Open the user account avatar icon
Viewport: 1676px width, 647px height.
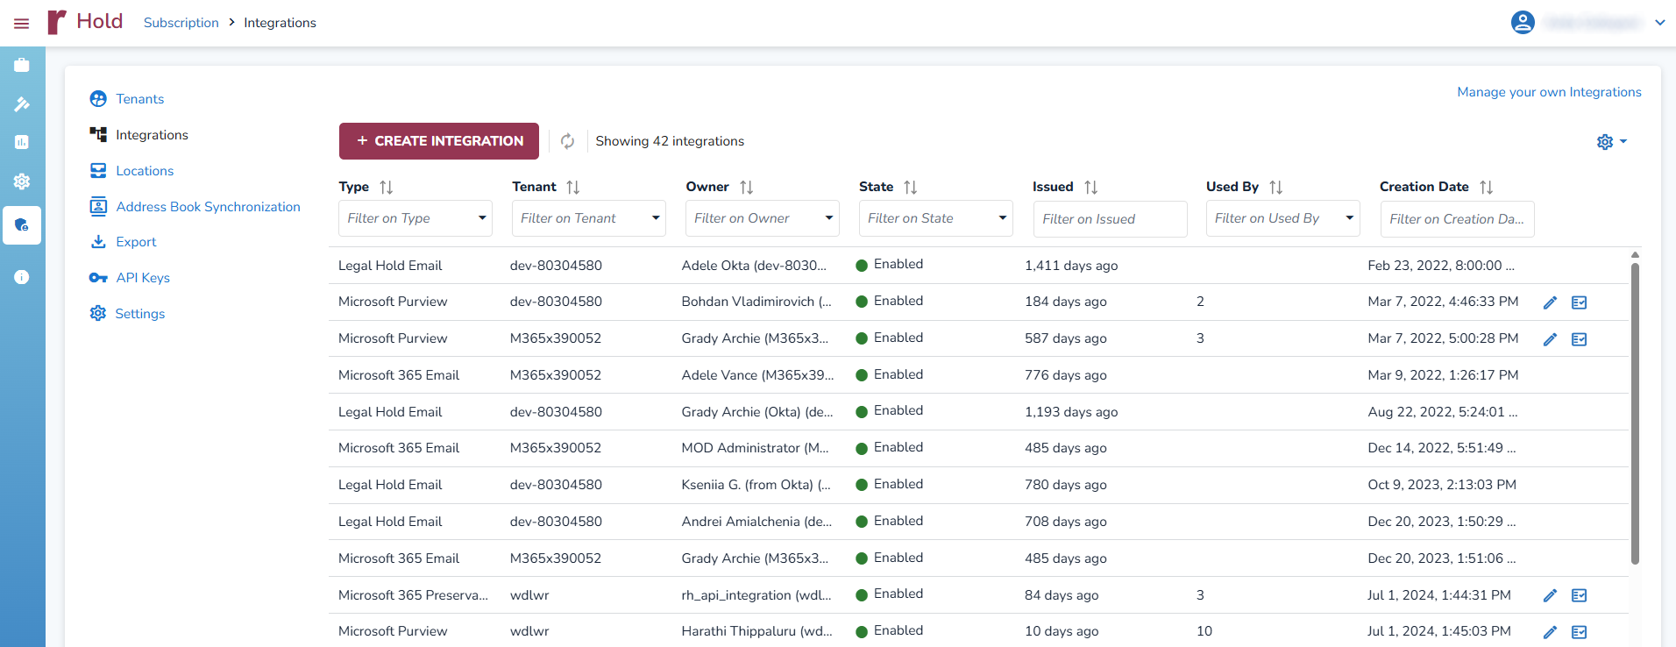(x=1523, y=23)
